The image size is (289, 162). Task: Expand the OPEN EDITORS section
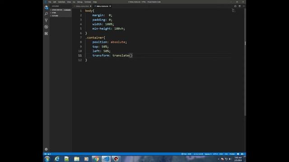[61, 10]
